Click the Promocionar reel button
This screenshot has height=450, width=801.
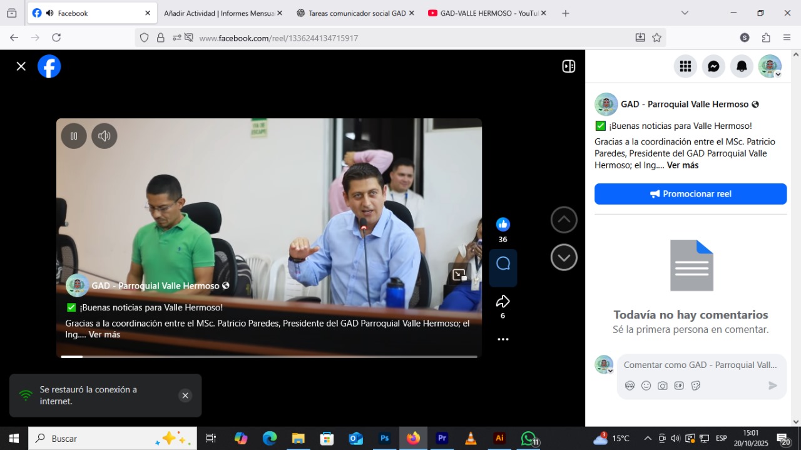point(690,194)
